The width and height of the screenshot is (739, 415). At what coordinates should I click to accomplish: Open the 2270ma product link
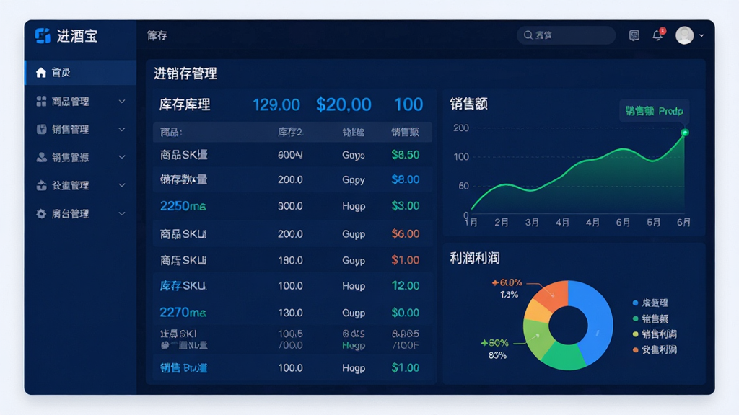(183, 313)
